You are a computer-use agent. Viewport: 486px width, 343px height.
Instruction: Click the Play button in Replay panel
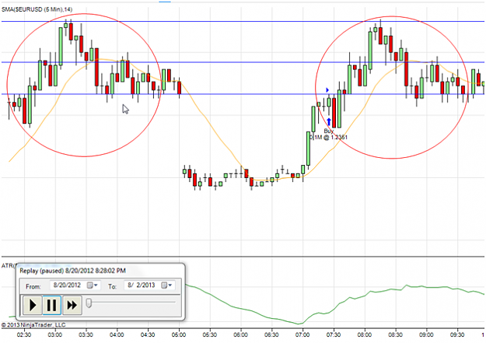(33, 305)
